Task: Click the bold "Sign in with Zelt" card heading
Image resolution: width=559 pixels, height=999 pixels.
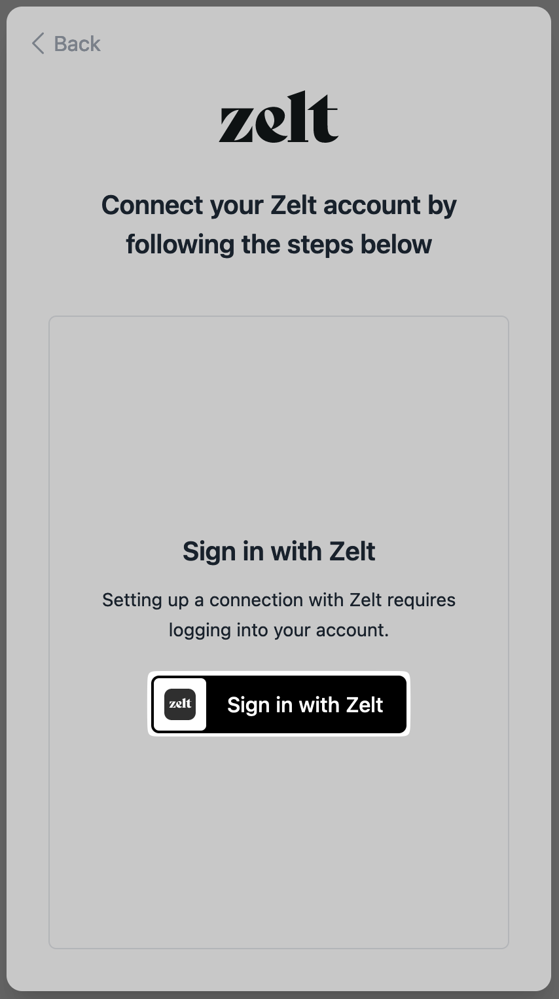Action: click(x=279, y=551)
